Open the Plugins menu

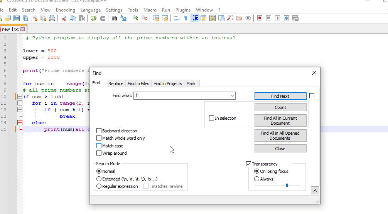tap(183, 10)
